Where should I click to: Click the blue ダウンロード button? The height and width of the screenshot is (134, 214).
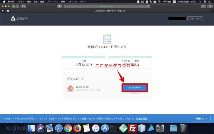tap(135, 88)
